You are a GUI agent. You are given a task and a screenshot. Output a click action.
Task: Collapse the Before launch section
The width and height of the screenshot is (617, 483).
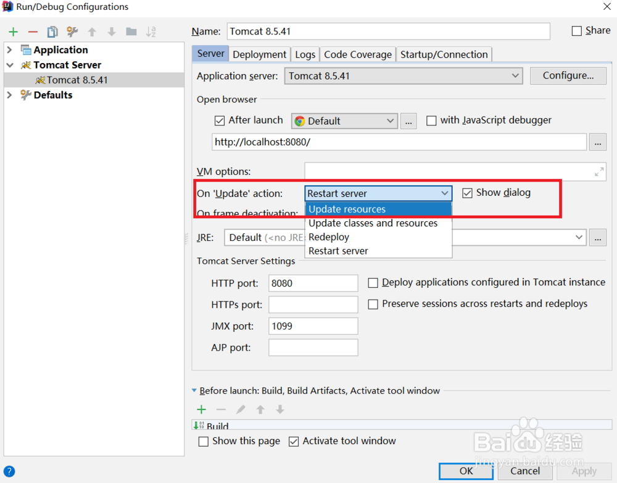coord(194,390)
